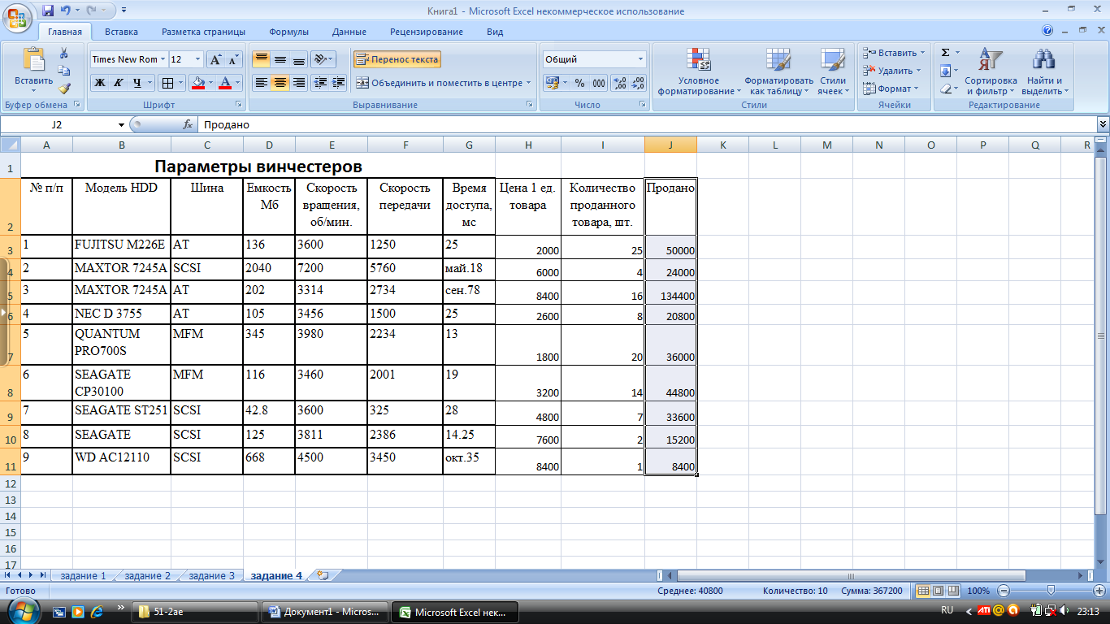The image size is (1110, 624).
Task: Save the workbook from quick access toolbar
Action: 48,11
